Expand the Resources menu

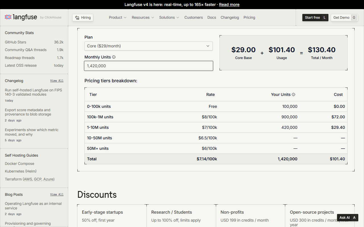click(143, 18)
